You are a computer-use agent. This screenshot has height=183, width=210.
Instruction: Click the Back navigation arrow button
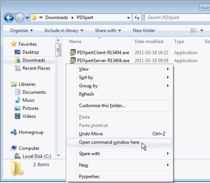[9, 18]
